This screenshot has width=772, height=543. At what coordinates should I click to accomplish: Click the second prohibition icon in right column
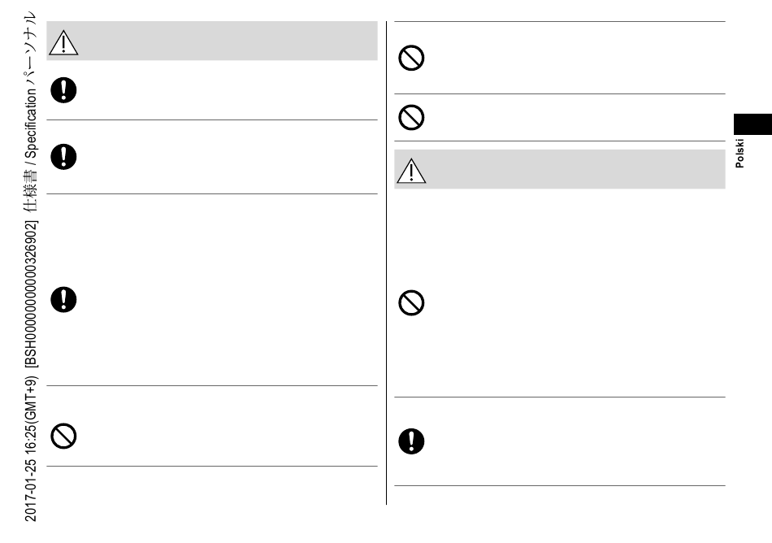pos(411,117)
